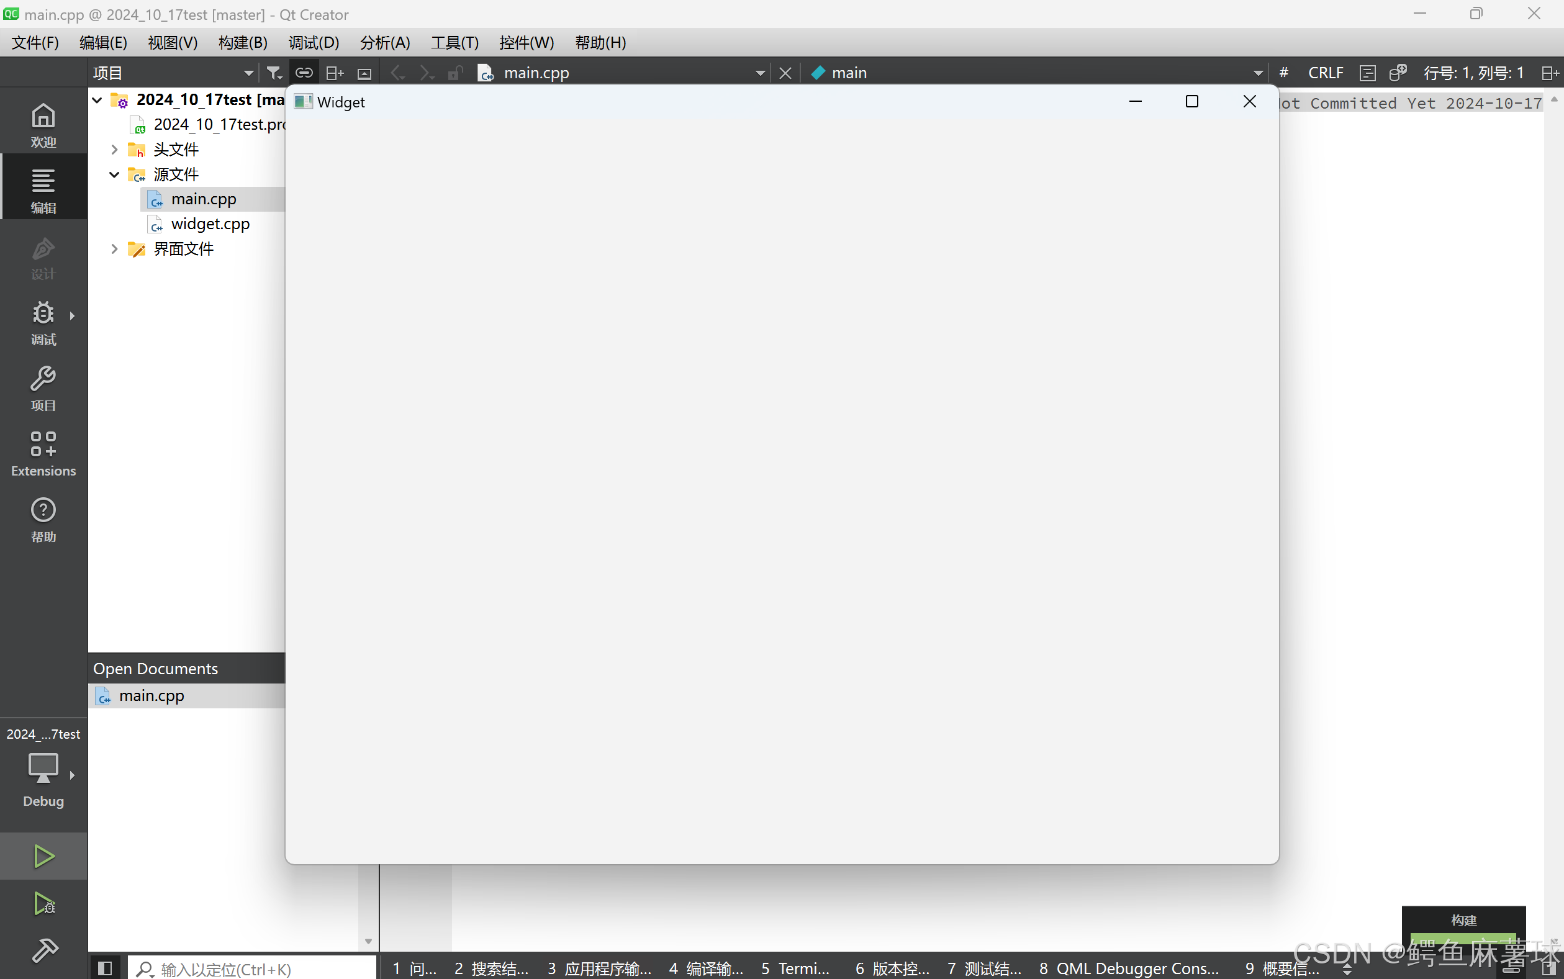Open output pane 3 应用程序输出
1564x979 pixels.
coord(600,968)
